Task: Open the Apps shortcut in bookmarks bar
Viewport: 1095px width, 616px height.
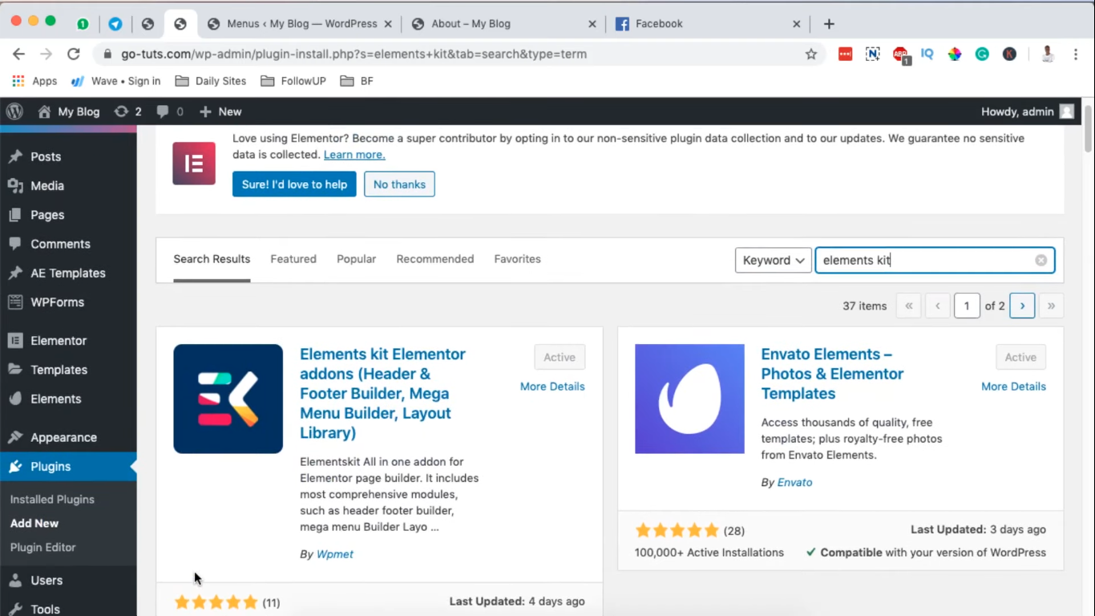Action: (x=34, y=81)
